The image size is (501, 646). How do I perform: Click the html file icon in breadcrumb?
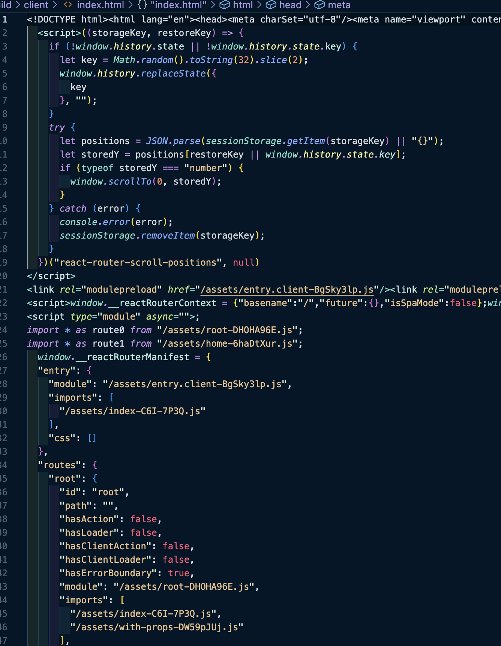click(x=68, y=5)
